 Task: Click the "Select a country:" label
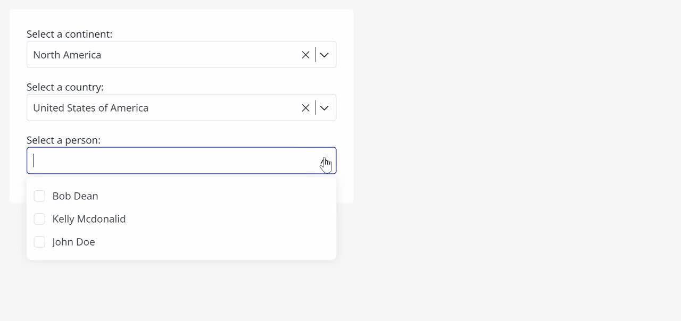point(65,87)
